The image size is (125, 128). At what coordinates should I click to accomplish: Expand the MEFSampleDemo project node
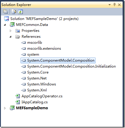[x=5, y=108]
